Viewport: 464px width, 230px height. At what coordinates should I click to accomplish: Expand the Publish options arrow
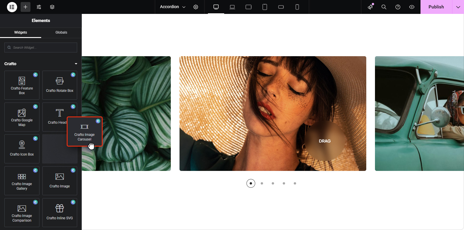[458, 7]
